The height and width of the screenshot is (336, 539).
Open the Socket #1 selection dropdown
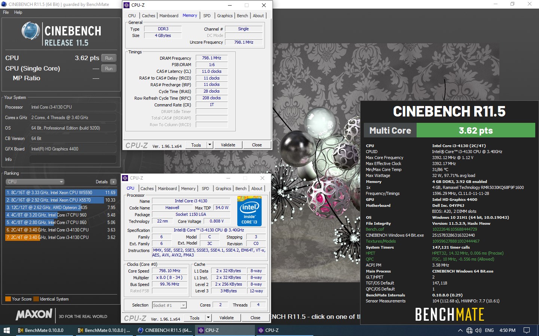(x=169, y=305)
